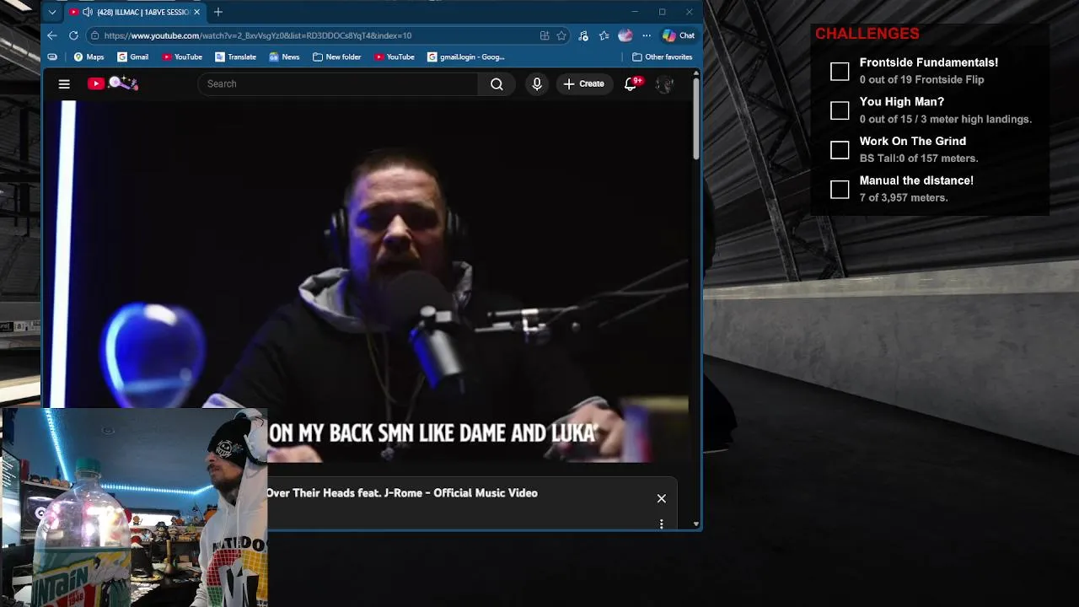
Task: Open the browser profile avatar
Action: (625, 35)
